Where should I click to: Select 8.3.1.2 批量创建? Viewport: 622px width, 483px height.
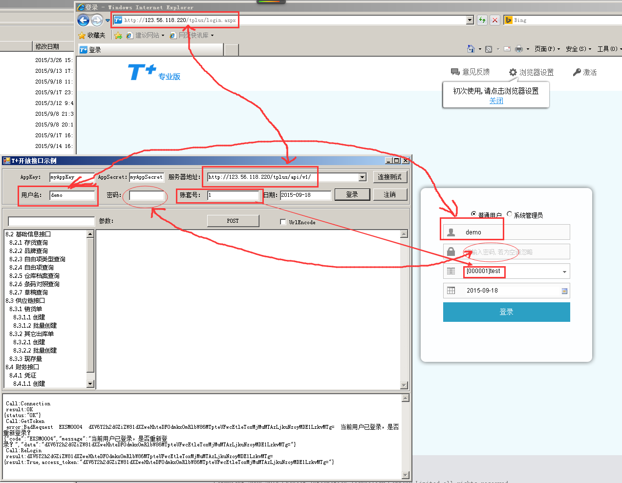[x=35, y=325]
